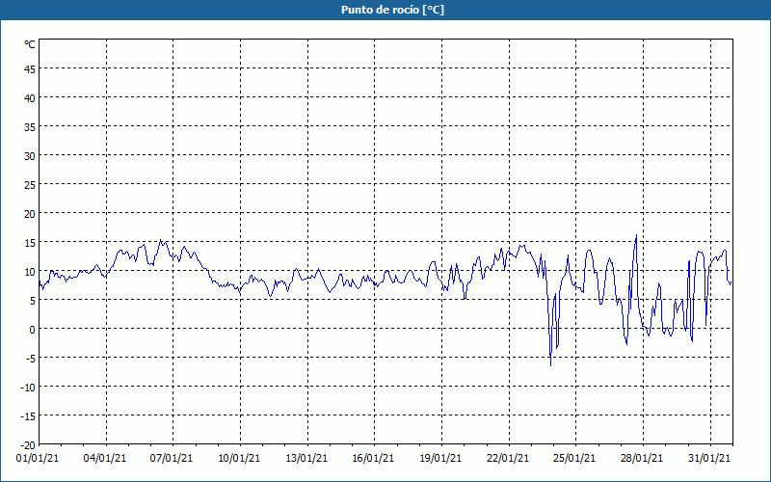Click the 13/01/21 date label

pos(306,459)
